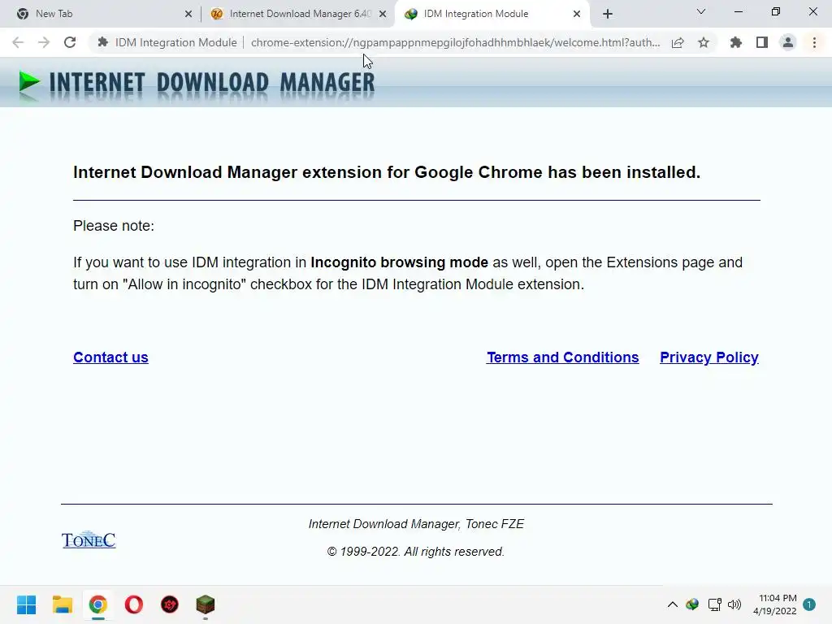The height and width of the screenshot is (624, 832).
Task: Open the Chrome profile avatar
Action: pyautogui.click(x=788, y=42)
